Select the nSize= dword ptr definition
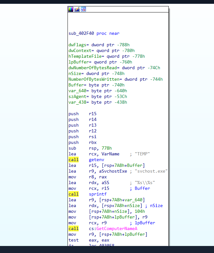Viewport: 214px width, 253px height. tap(96, 74)
